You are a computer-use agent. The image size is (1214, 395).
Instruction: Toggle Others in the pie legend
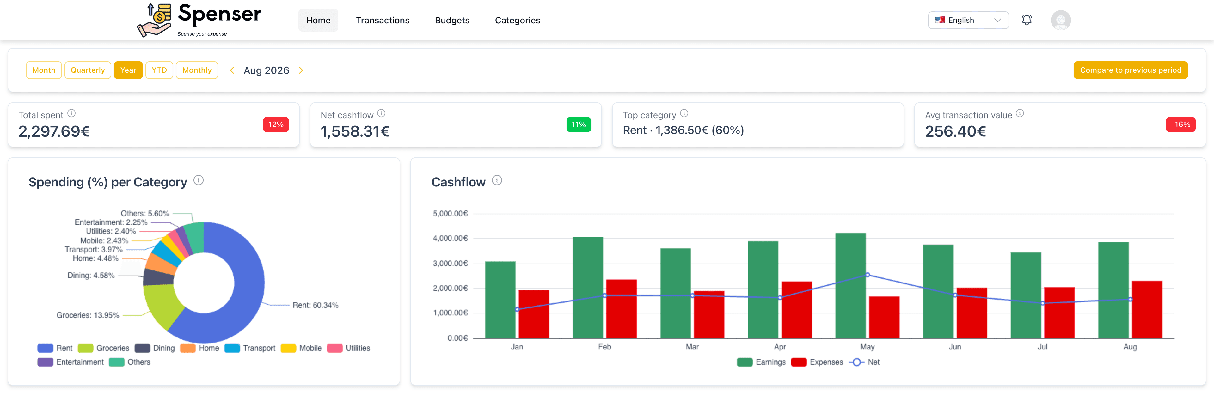click(130, 362)
